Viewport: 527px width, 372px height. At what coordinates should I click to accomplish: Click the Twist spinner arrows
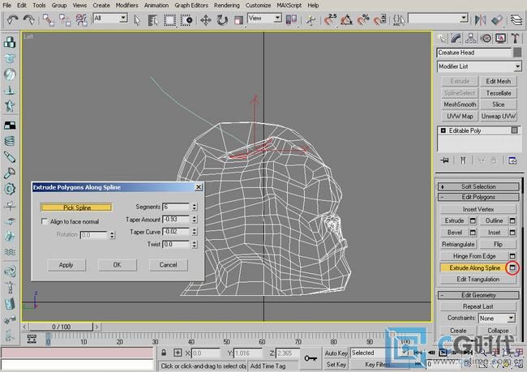click(195, 244)
